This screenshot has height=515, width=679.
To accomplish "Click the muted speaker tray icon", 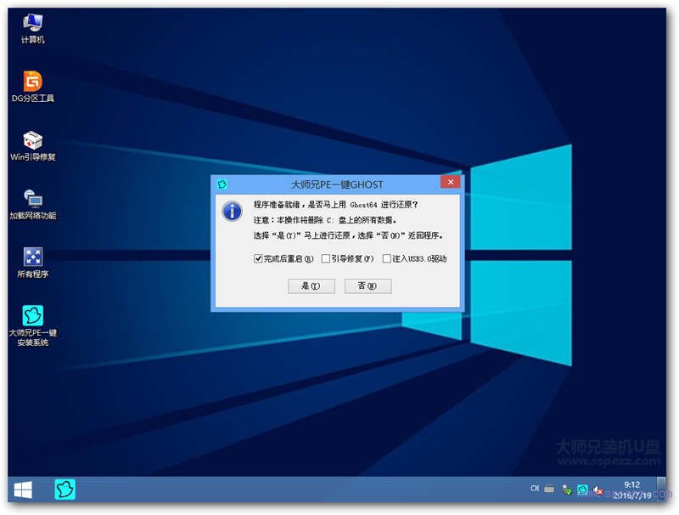I will [x=599, y=490].
